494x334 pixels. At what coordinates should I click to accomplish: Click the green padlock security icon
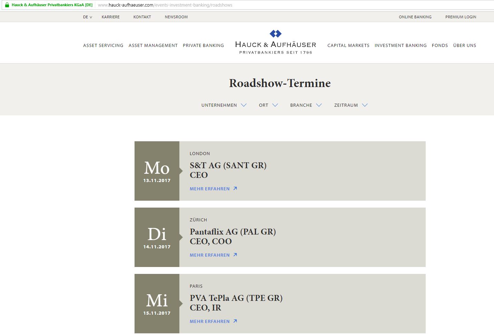point(7,5)
